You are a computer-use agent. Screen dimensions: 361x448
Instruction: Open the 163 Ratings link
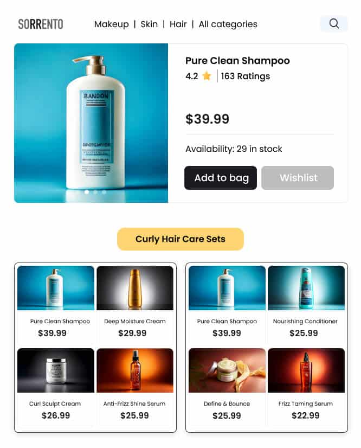(x=246, y=76)
